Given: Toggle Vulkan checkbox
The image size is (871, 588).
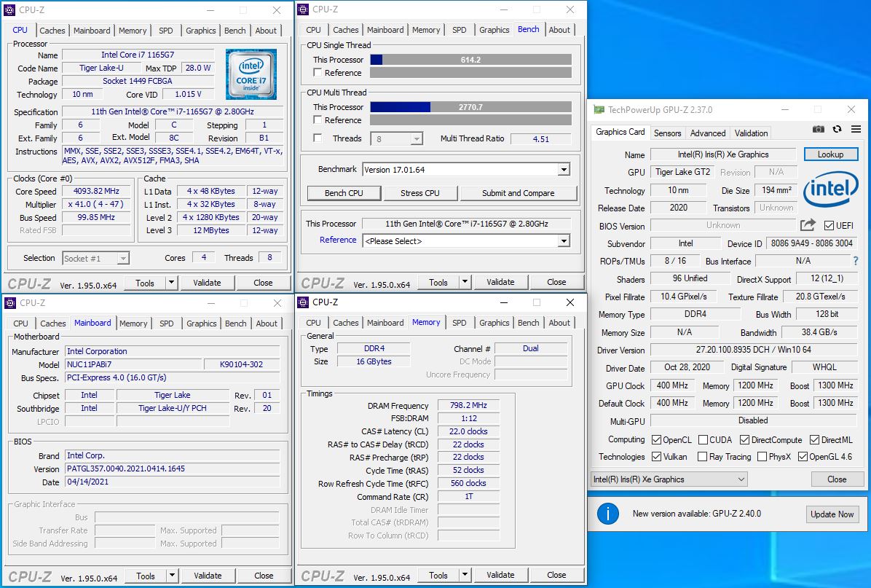Looking at the screenshot, I should coord(657,456).
